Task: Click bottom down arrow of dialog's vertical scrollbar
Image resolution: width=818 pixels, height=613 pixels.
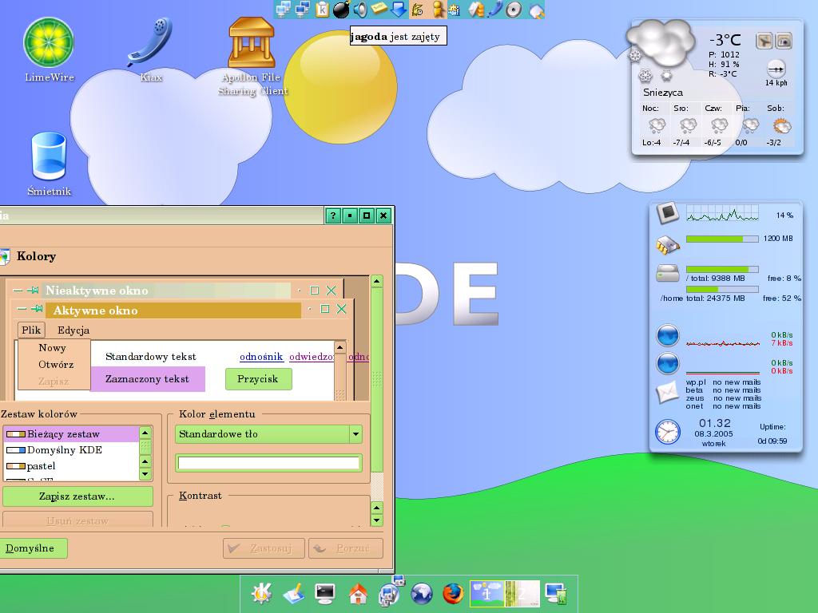Action: pos(377,520)
